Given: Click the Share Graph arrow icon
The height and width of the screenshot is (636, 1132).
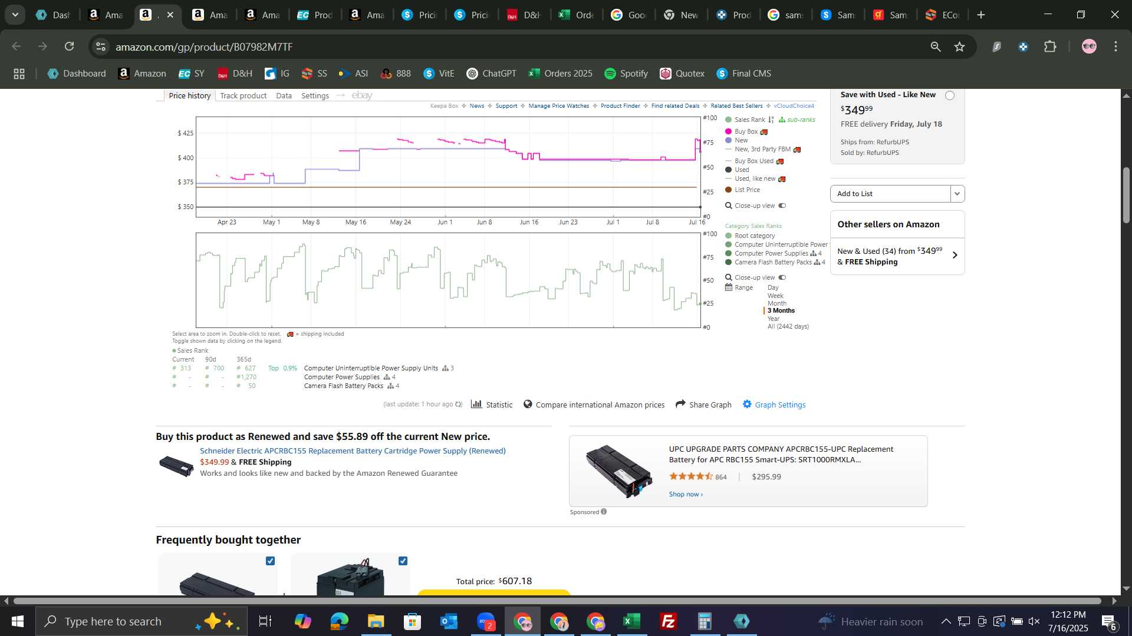Looking at the screenshot, I should 680,404.
